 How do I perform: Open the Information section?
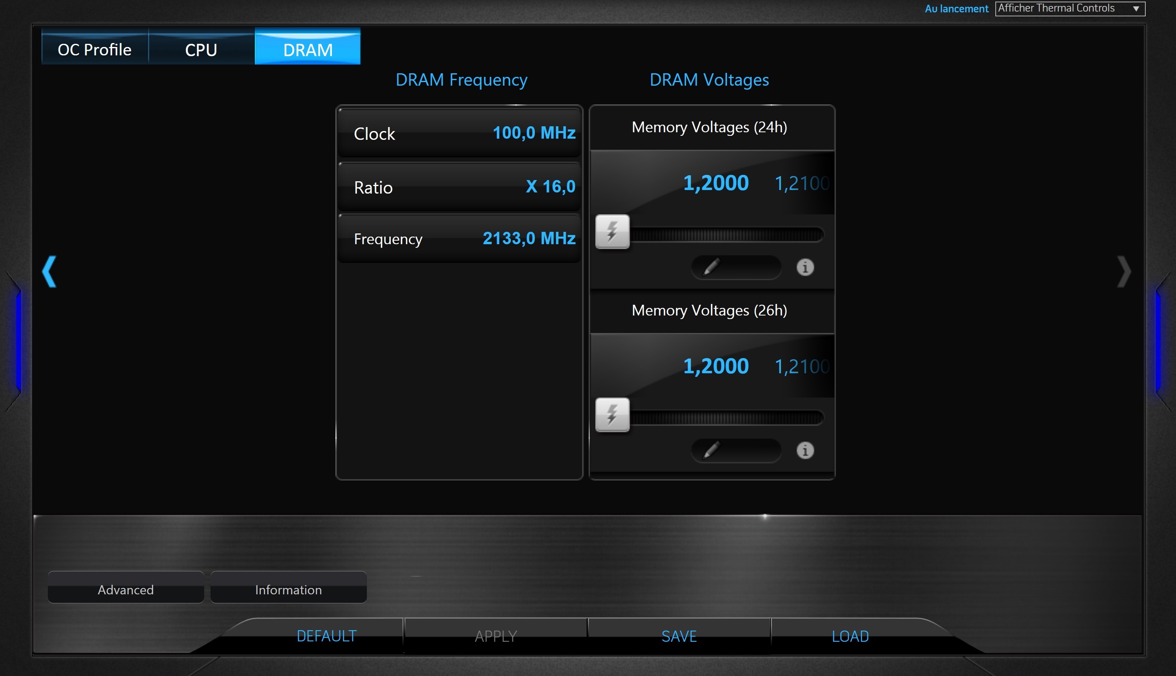[289, 588]
